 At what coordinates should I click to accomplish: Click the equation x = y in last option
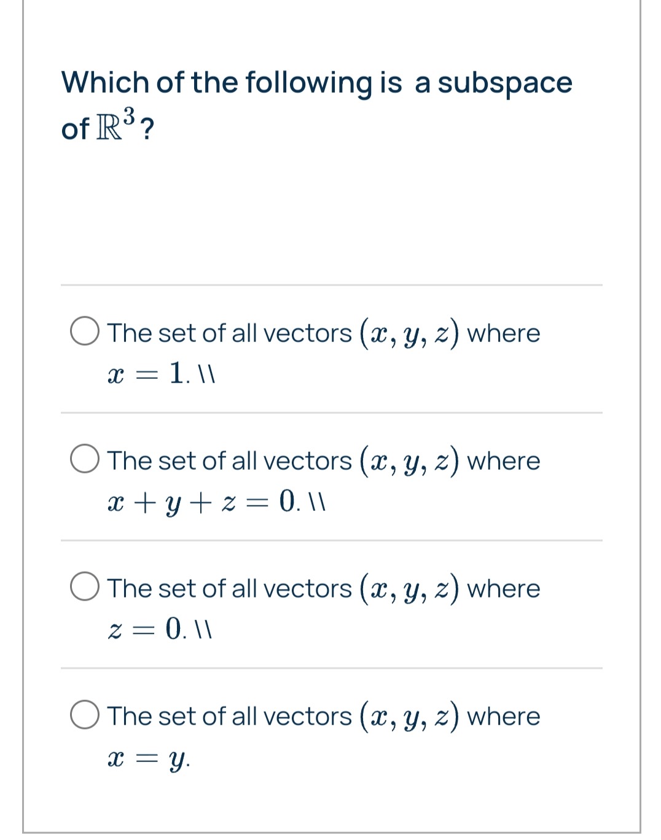tap(148, 759)
